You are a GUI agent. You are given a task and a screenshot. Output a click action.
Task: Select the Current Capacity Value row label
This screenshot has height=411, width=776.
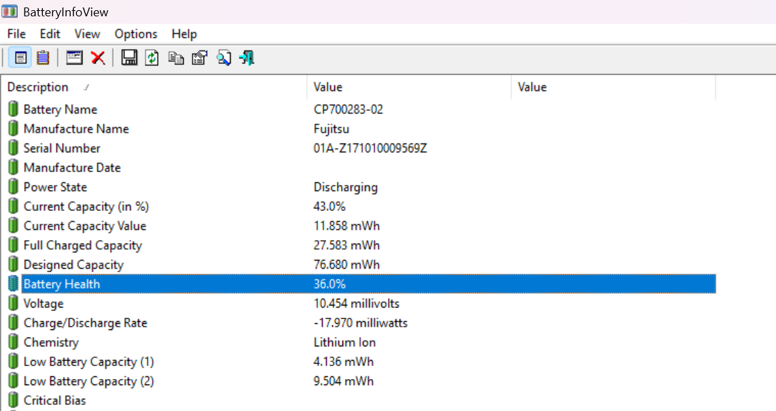tap(84, 226)
